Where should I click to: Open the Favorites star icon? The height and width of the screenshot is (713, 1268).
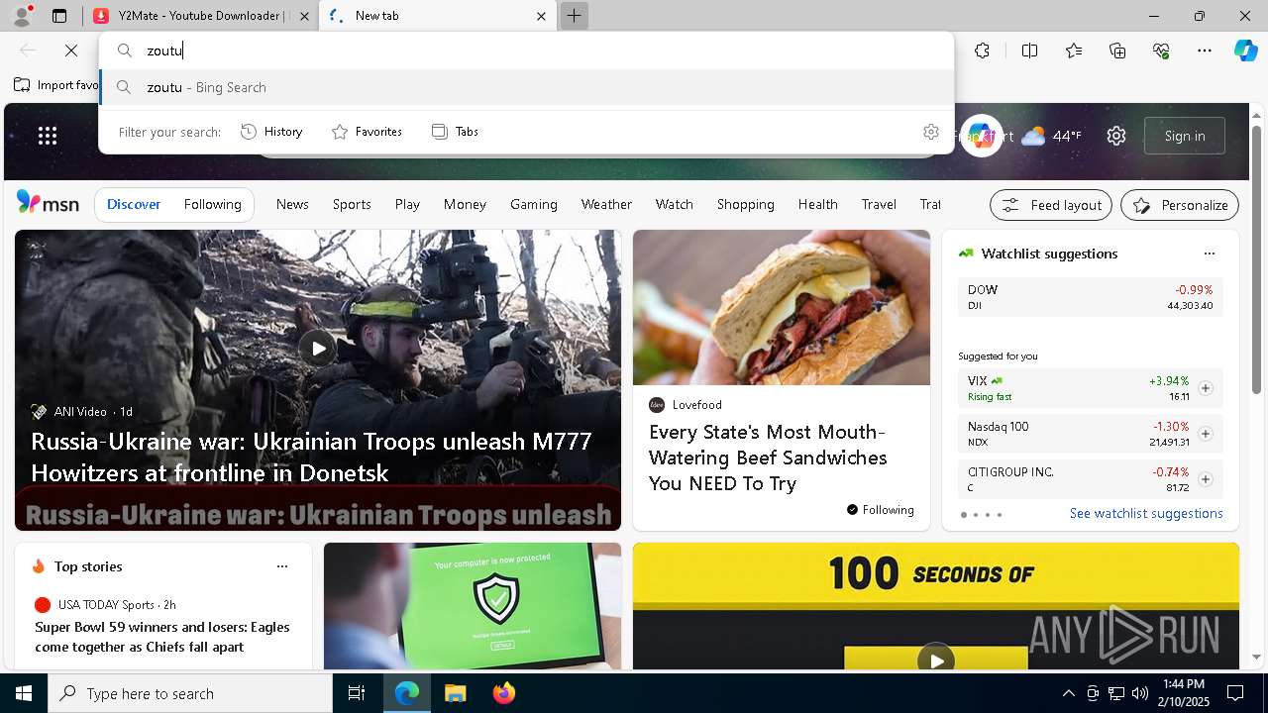(x=1074, y=51)
